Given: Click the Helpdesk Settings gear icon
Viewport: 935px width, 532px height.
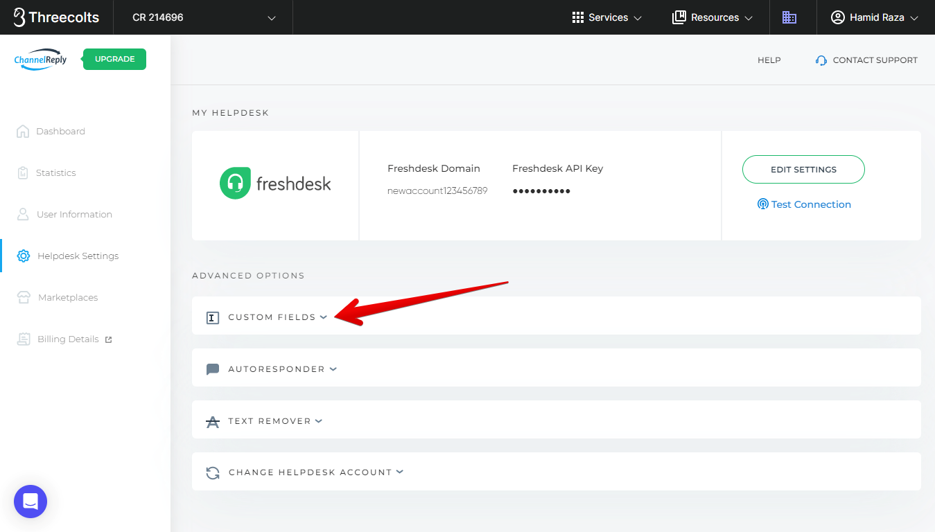Looking at the screenshot, I should click(x=24, y=256).
